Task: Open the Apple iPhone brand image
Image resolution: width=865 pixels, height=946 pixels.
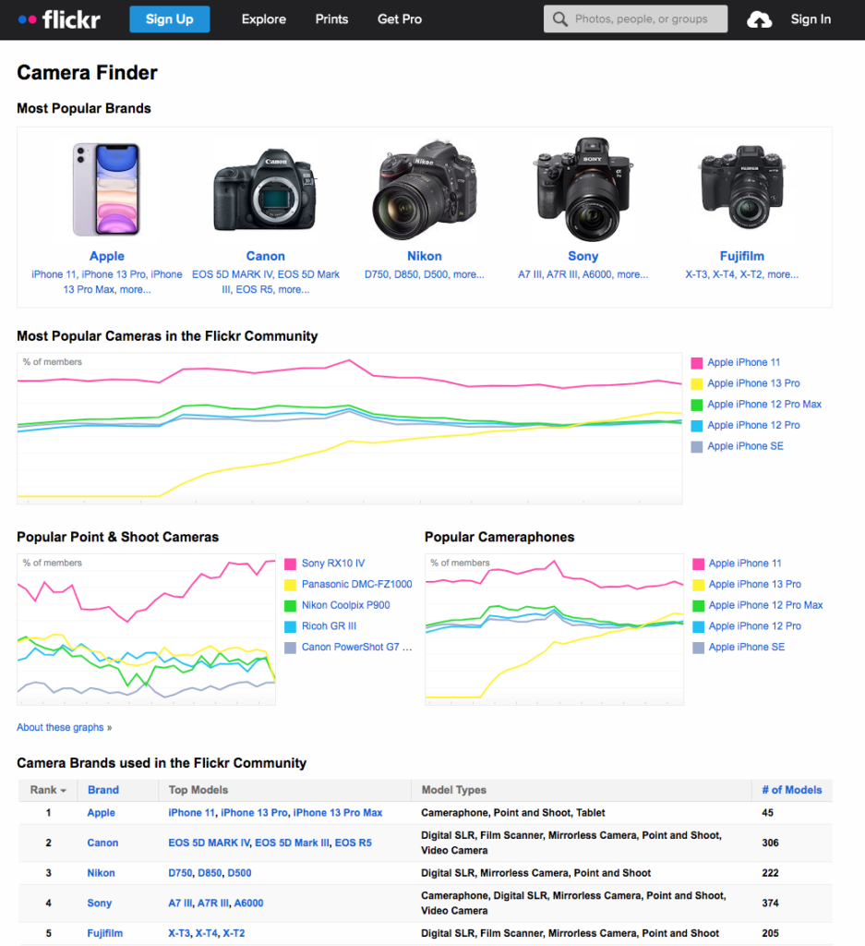Action: pyautogui.click(x=106, y=190)
